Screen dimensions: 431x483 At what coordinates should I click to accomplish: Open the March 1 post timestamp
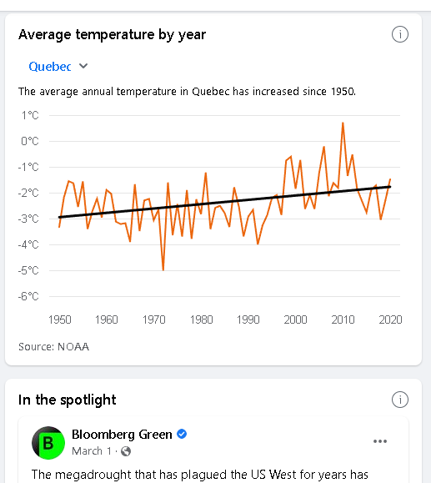pyautogui.click(x=92, y=451)
